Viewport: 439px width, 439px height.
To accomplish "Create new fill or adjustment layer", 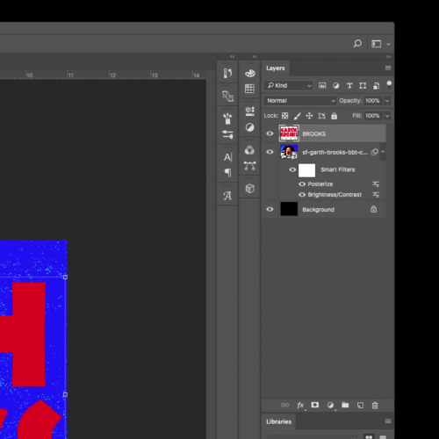I will [x=330, y=406].
